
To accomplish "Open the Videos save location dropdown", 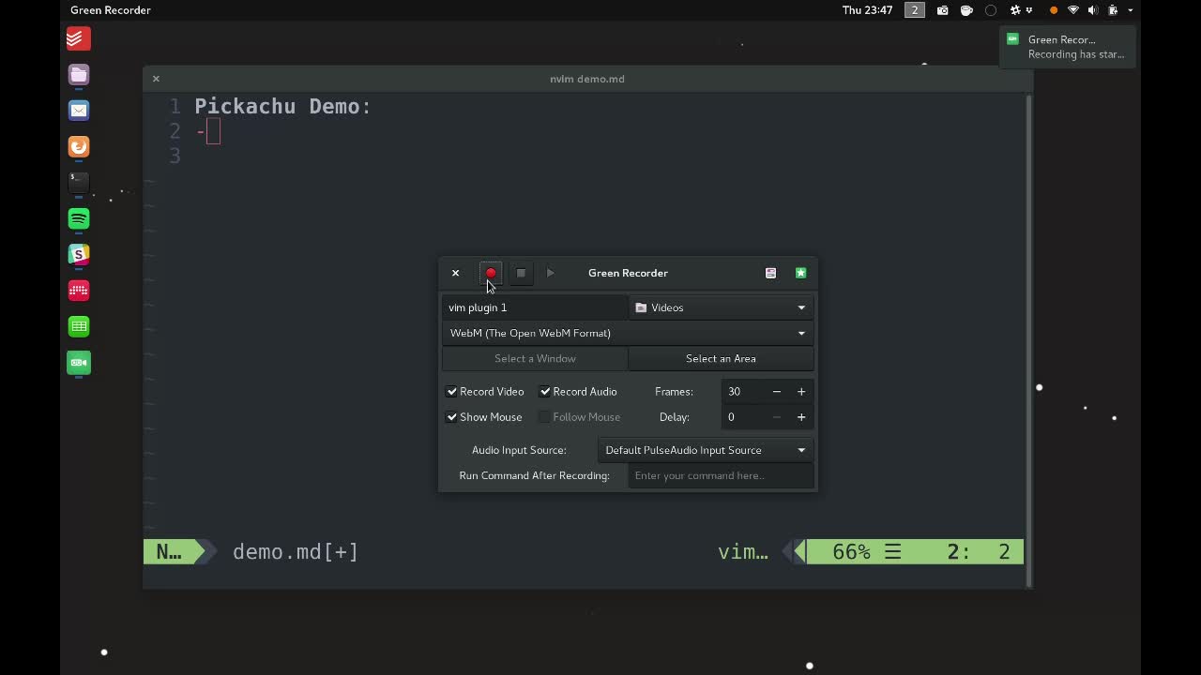I will click(721, 307).
